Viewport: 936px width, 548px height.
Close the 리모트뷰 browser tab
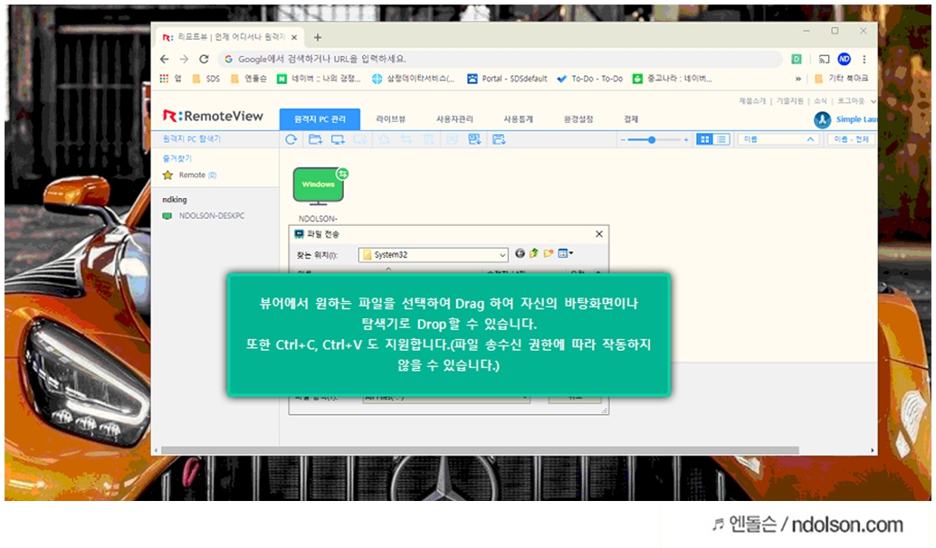pyautogui.click(x=294, y=37)
